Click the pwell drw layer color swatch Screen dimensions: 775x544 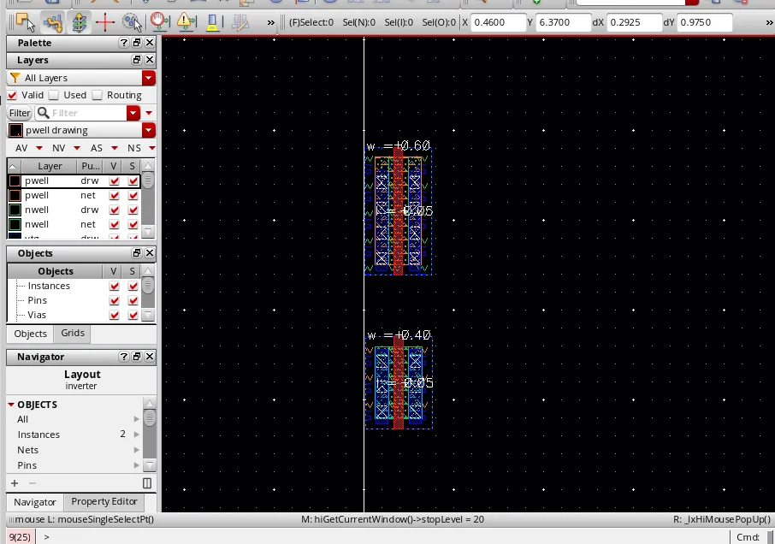[x=15, y=181]
